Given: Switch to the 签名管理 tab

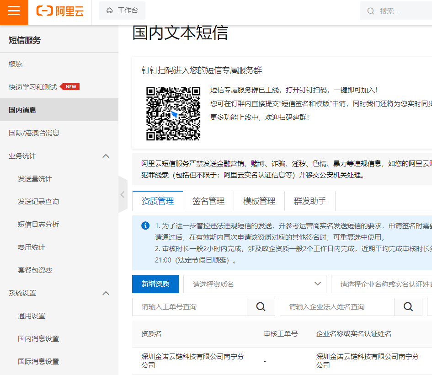Looking at the screenshot, I should (208, 201).
